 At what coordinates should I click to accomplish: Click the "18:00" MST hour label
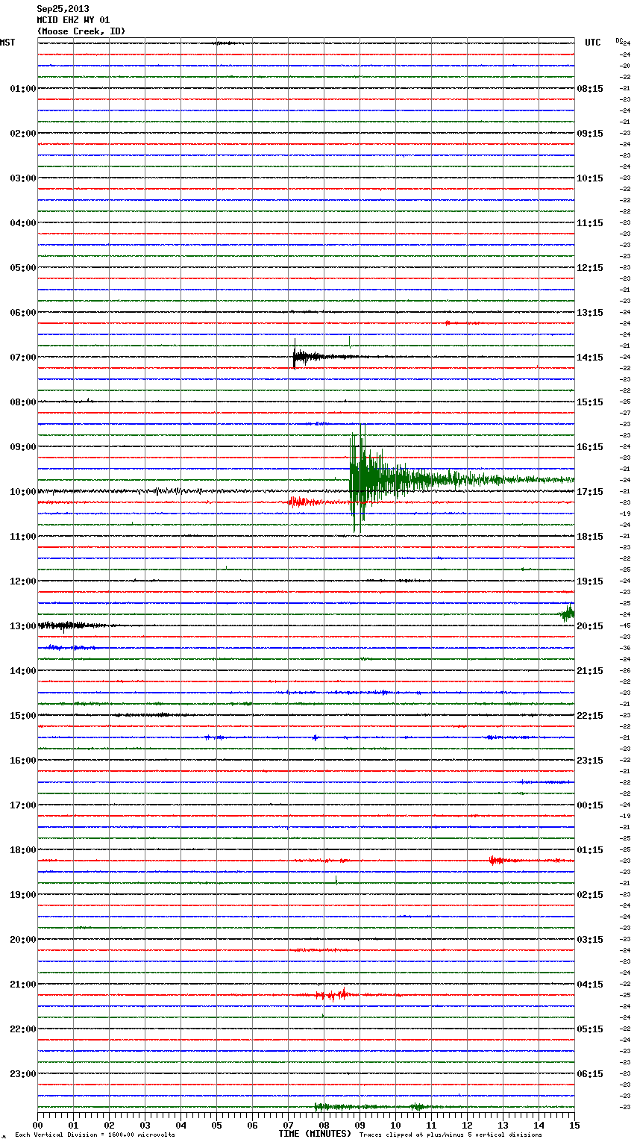23,850
